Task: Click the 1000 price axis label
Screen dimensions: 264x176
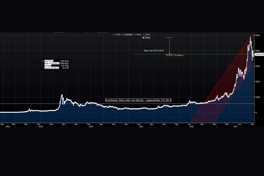Action: pos(258,97)
